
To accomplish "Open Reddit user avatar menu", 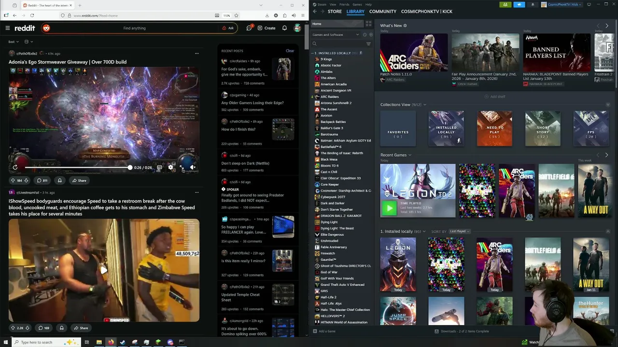I will pos(298,28).
